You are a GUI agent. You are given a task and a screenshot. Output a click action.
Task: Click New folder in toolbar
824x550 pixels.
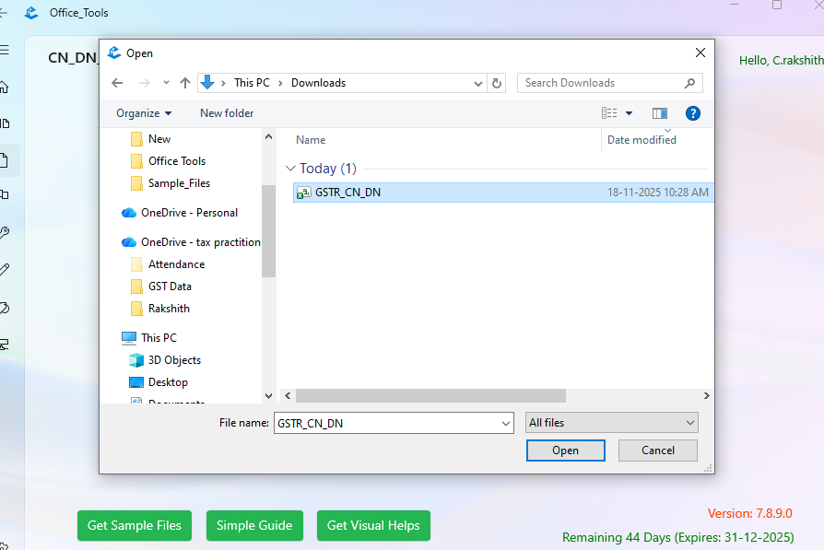pos(227,113)
